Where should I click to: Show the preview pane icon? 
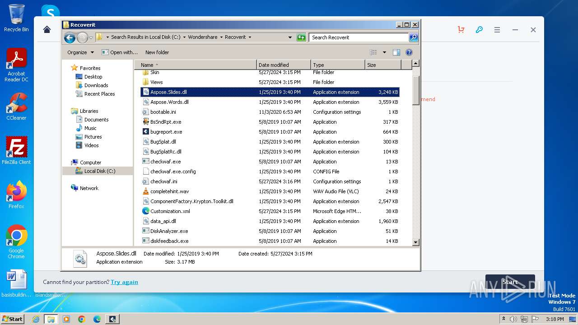tap(396, 52)
